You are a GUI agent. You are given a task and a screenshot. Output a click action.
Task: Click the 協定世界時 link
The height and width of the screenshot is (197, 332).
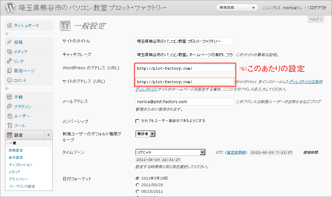click(x=236, y=152)
